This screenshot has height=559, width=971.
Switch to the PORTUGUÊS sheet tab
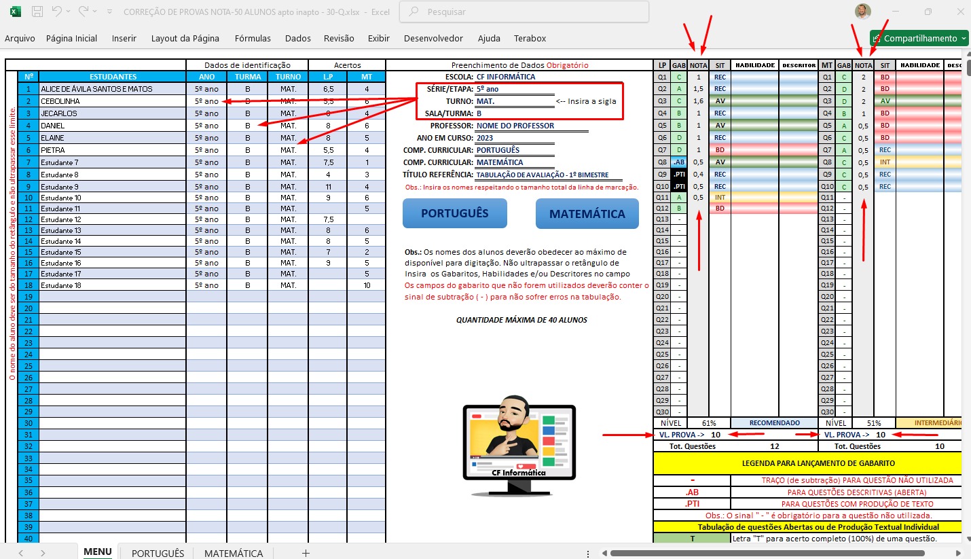click(158, 553)
